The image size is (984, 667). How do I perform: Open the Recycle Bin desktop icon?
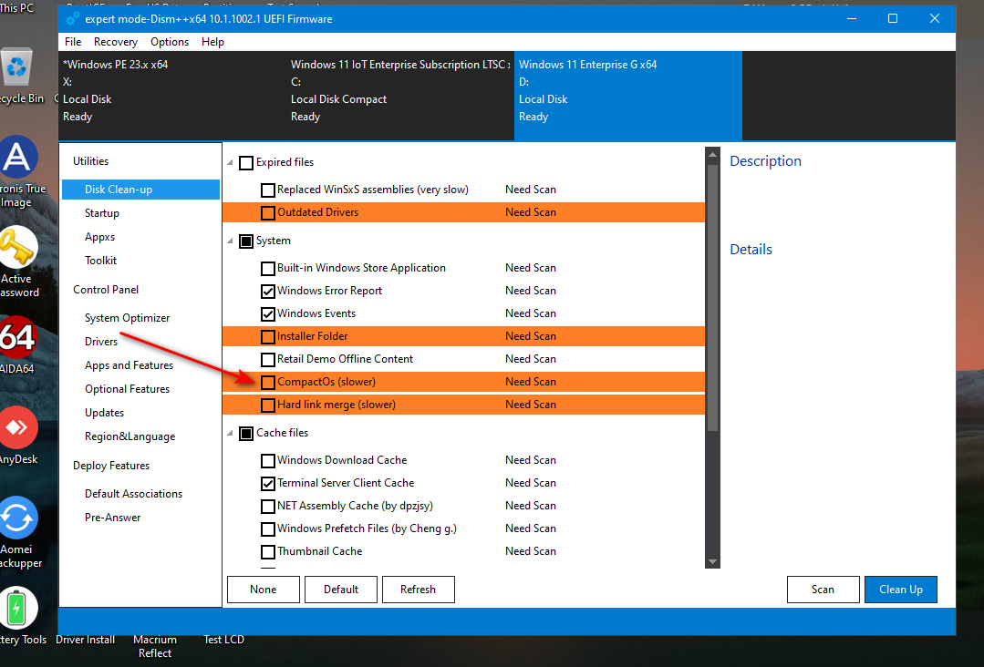17,67
